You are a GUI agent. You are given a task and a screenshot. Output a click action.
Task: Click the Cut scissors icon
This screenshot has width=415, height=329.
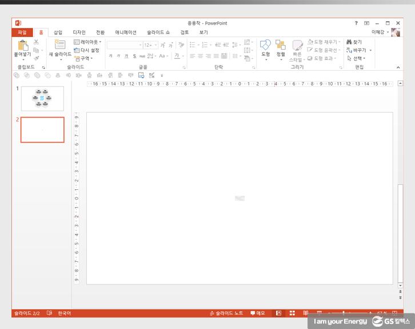tap(36, 42)
